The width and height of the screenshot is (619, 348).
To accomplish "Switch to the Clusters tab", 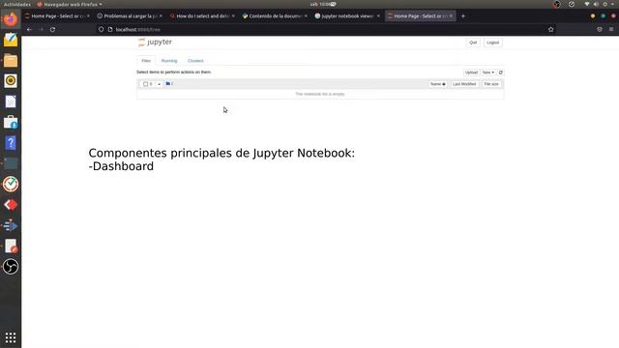I will [x=195, y=61].
